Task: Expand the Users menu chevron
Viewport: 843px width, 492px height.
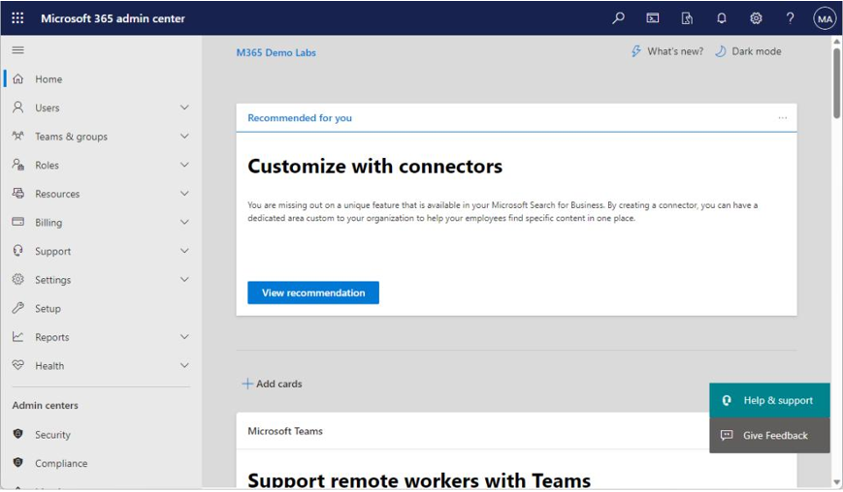Action: point(184,108)
